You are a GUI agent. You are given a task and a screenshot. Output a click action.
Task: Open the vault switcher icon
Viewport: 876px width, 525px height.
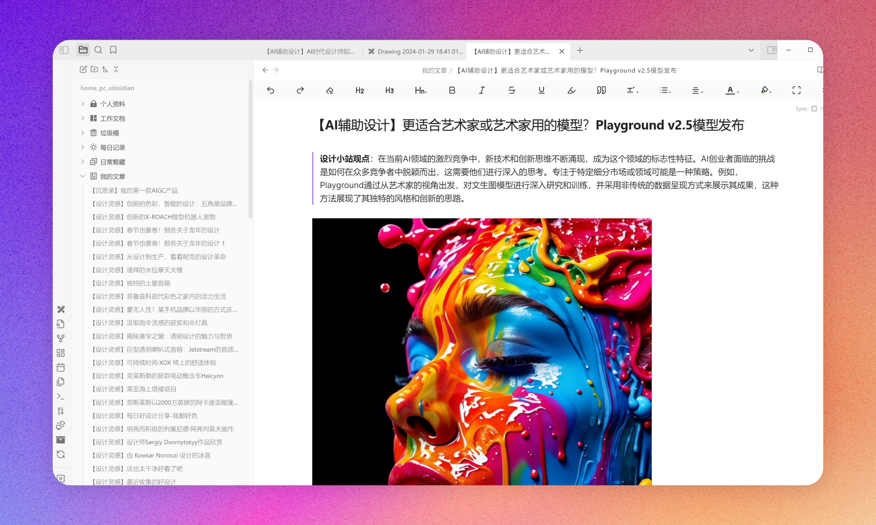point(61,478)
